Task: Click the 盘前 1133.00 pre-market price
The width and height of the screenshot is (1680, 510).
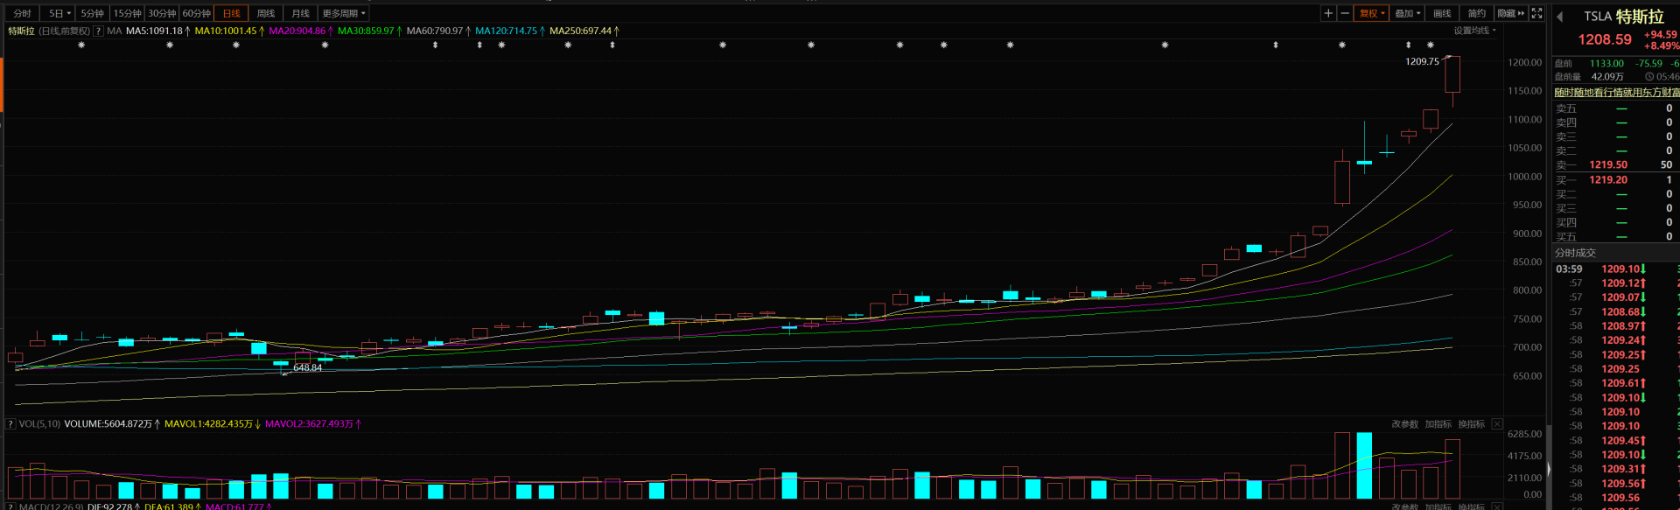Action: click(x=1606, y=63)
